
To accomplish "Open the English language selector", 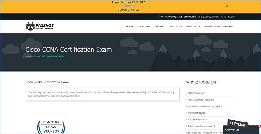I will [x=232, y=17].
